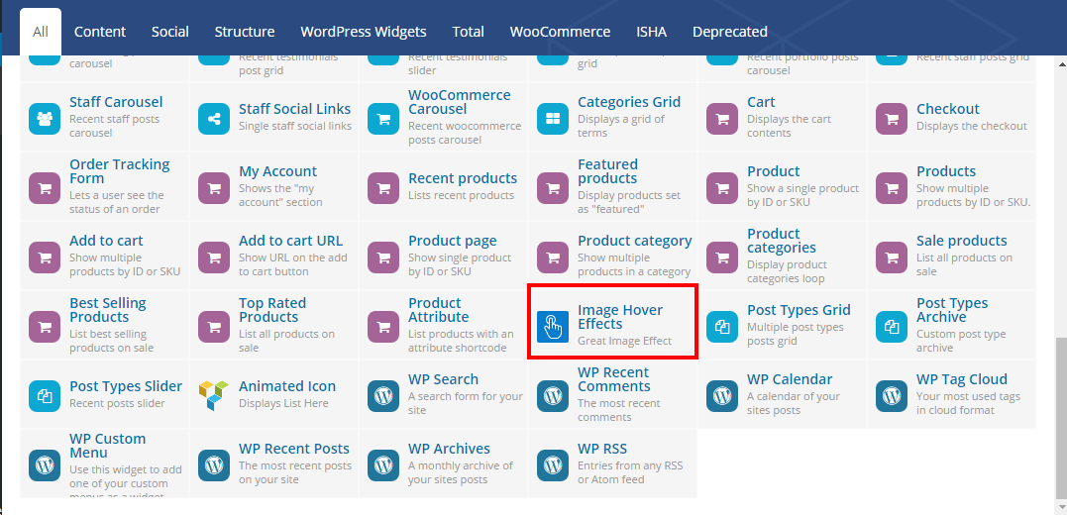Click the WP RSS WordPress icon

click(553, 465)
